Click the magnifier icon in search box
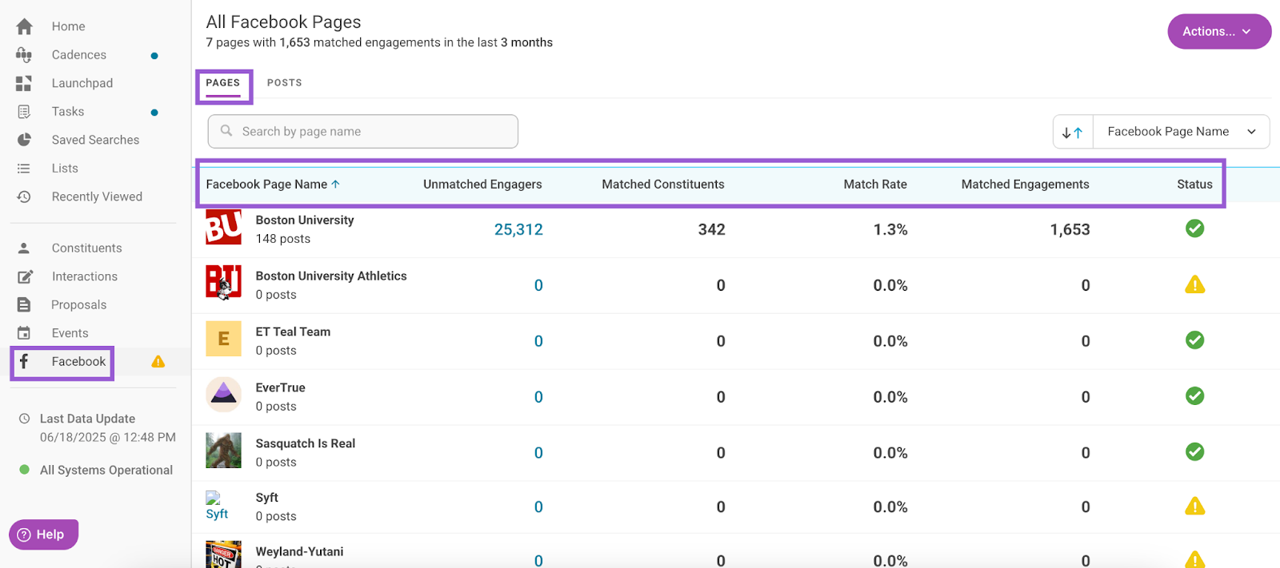This screenshot has width=1280, height=568. 226,131
